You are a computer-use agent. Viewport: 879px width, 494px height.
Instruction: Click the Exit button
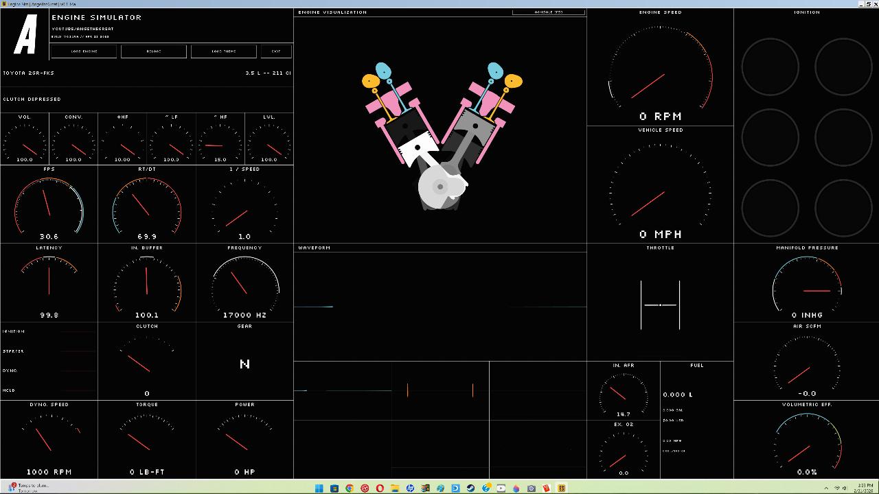click(x=276, y=51)
